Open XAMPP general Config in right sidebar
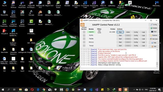 click(154, 25)
